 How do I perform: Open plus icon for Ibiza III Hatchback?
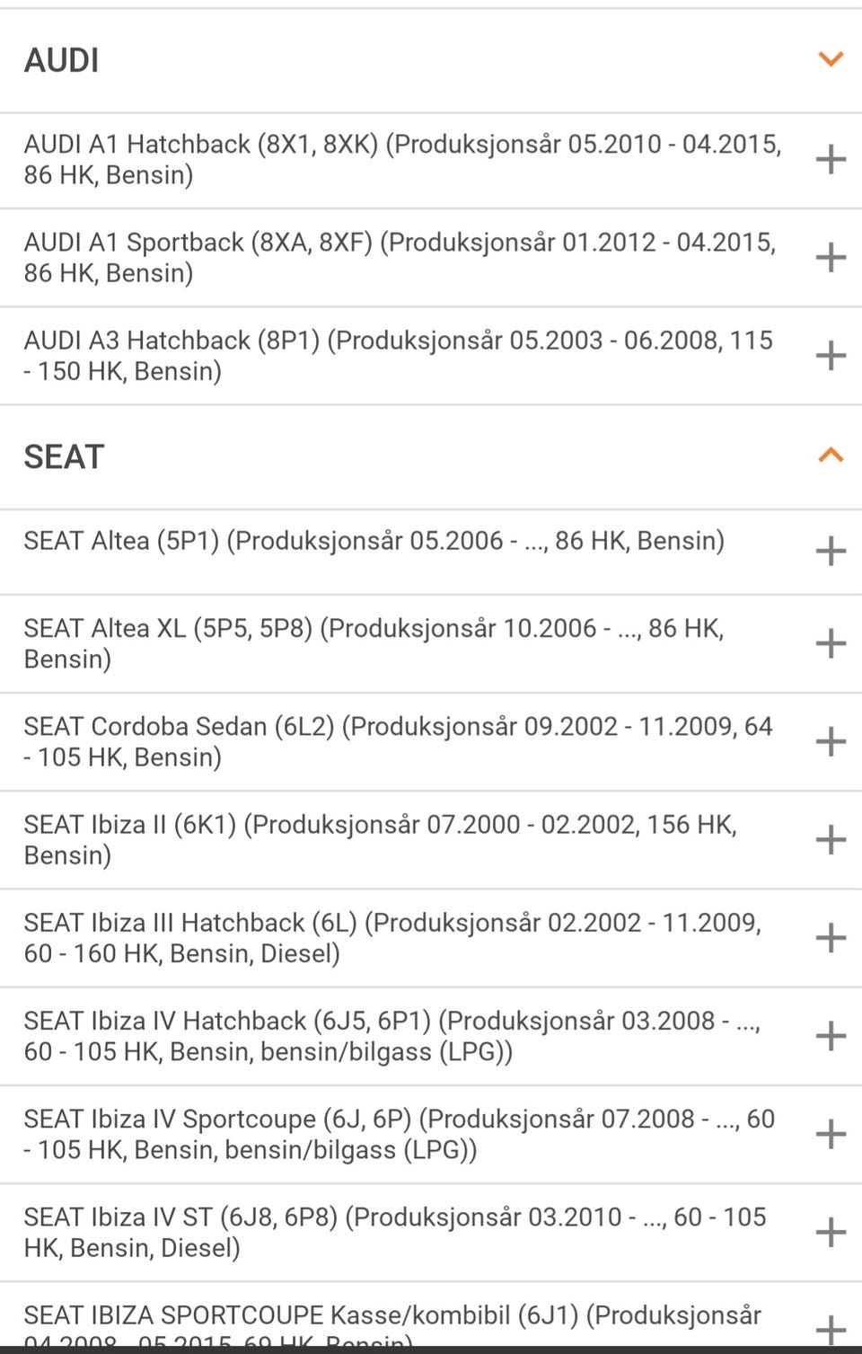click(831, 937)
